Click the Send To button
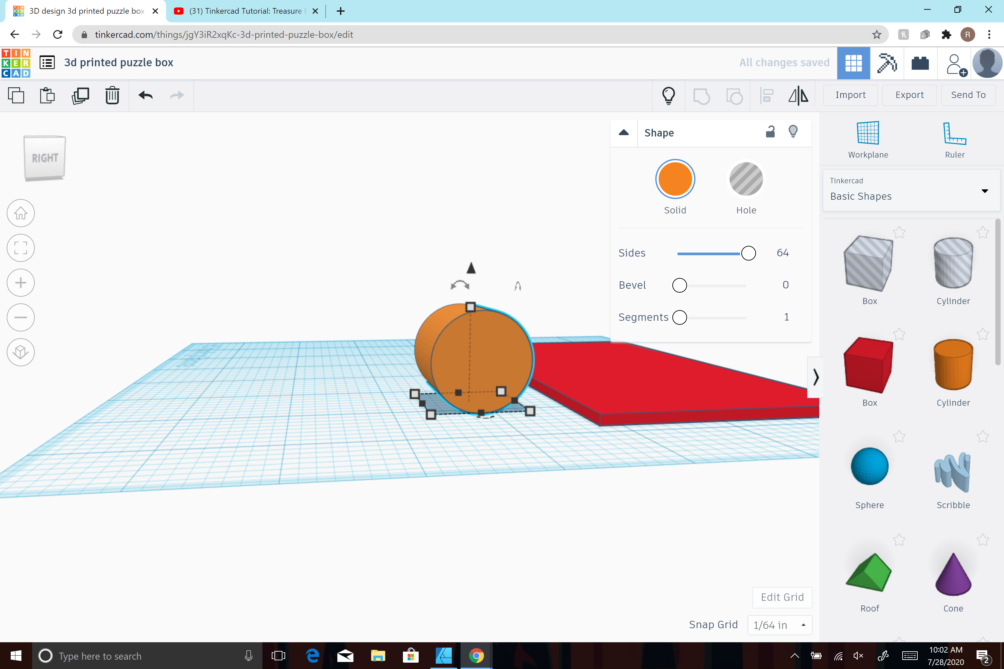The width and height of the screenshot is (1004, 669). [968, 95]
